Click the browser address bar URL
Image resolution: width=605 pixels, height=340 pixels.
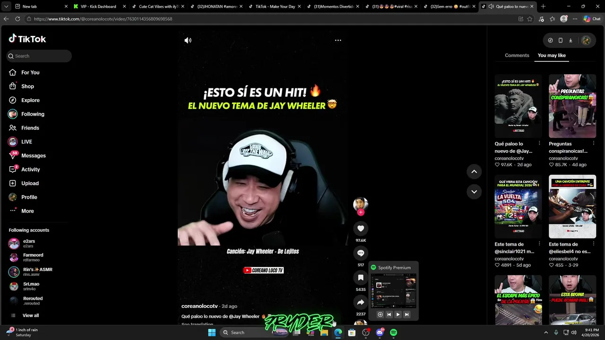click(x=103, y=19)
